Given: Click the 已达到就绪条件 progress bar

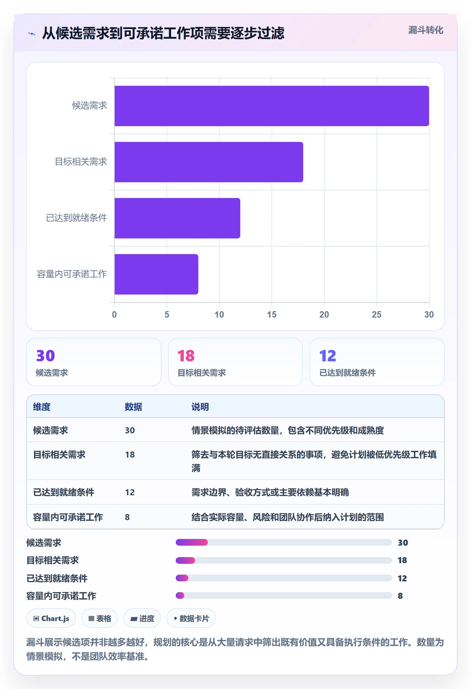Looking at the screenshot, I should pos(284,578).
